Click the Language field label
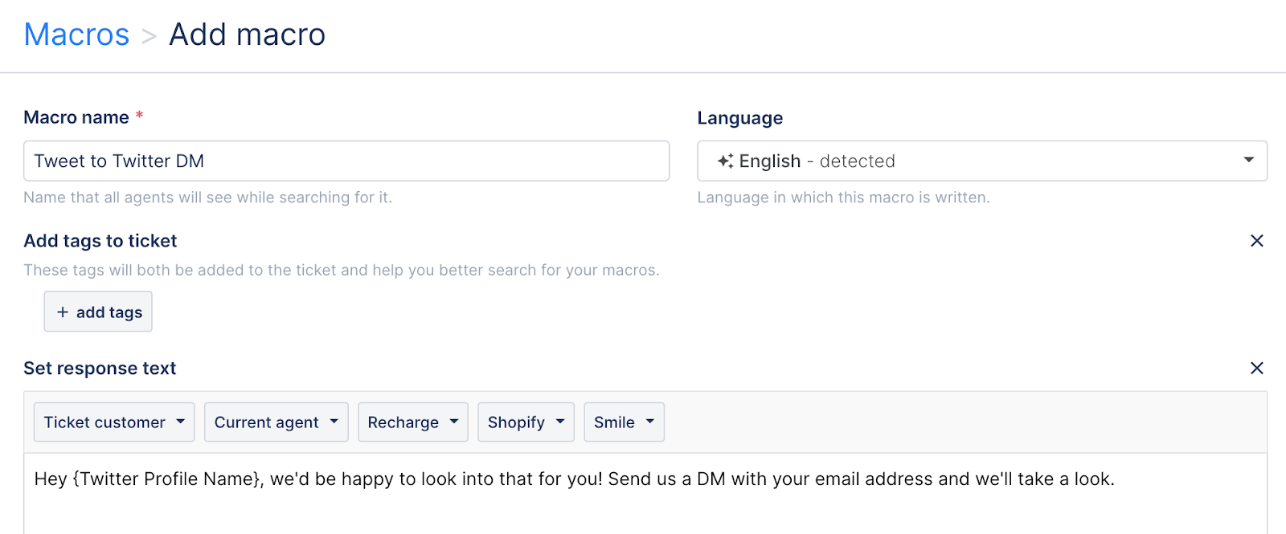Screen dimensions: 1286x534 click(x=740, y=118)
